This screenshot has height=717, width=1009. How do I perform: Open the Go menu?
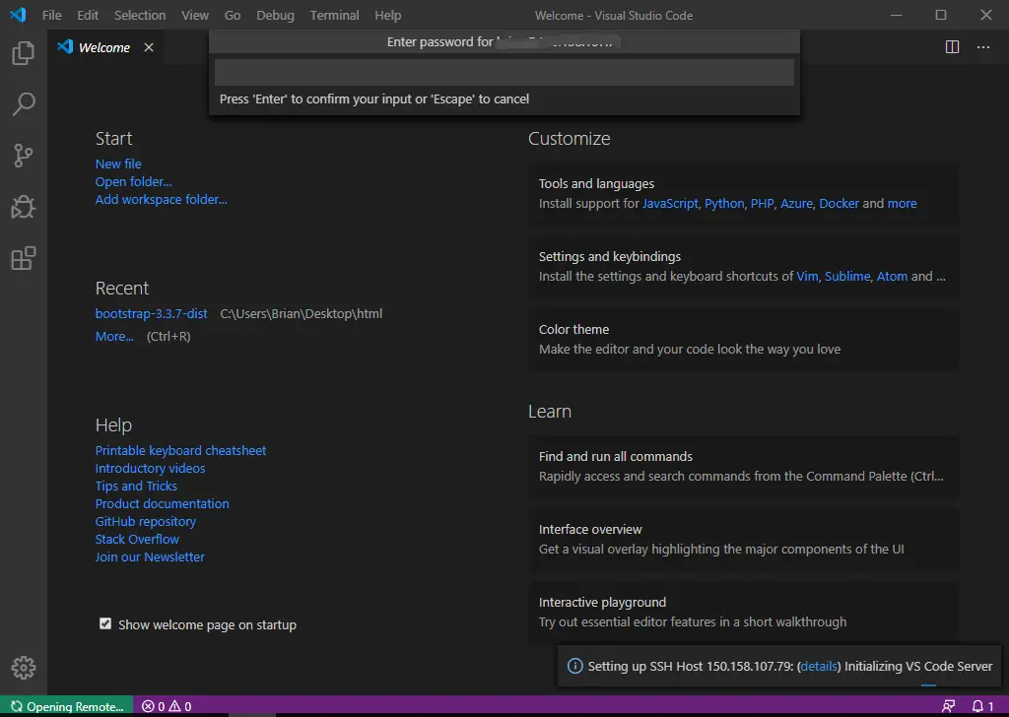[x=233, y=15]
